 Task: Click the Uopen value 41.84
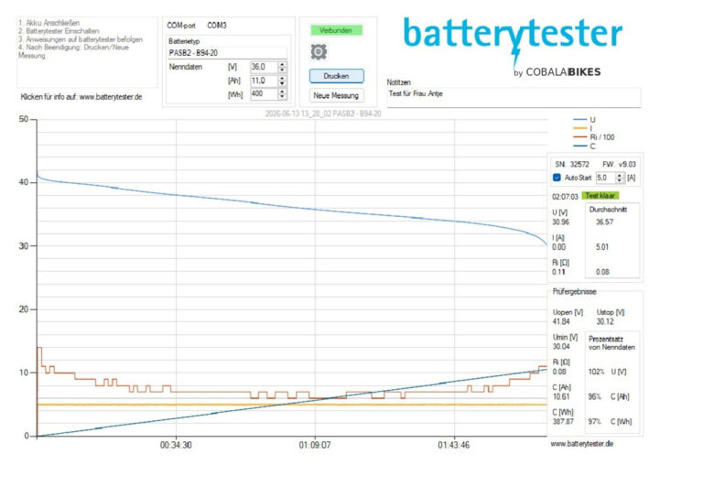pos(561,322)
